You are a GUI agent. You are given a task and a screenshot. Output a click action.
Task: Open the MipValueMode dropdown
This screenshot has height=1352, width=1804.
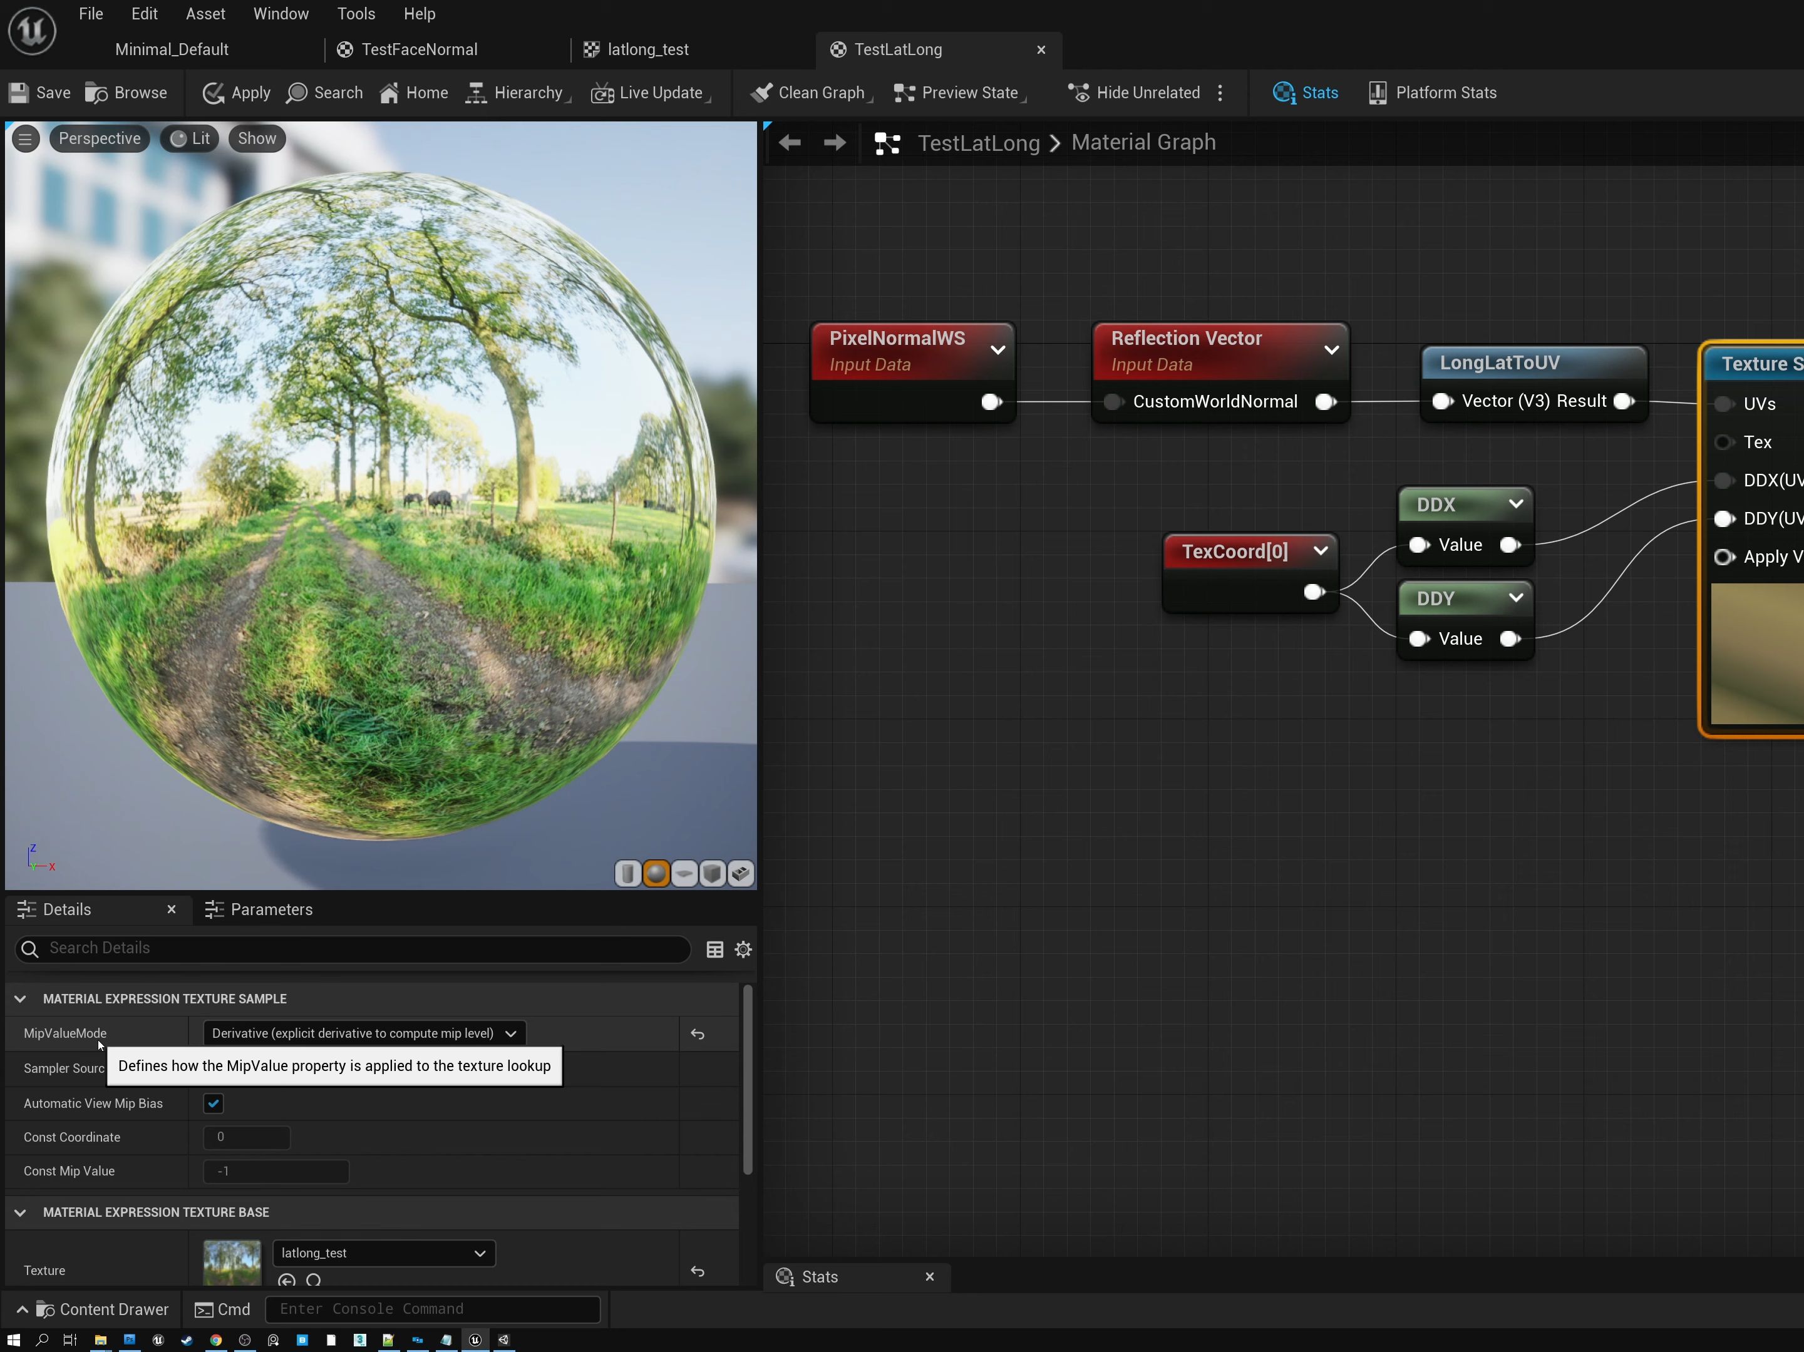[x=364, y=1034]
